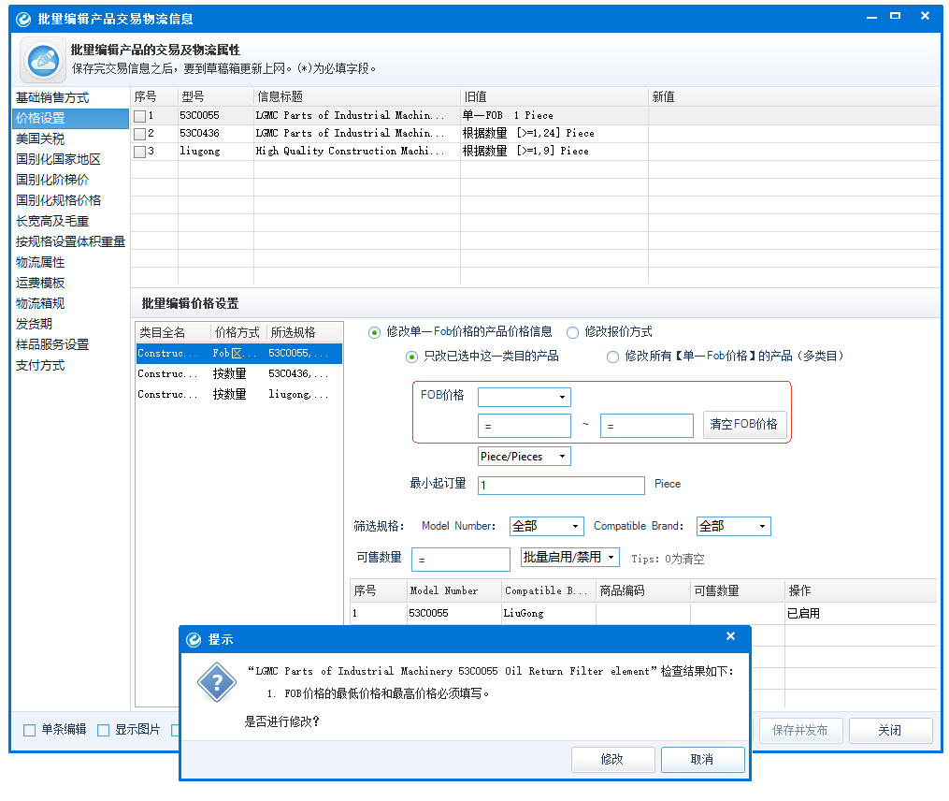
Task: Click the question mark icon in prompt dialog
Action: (x=217, y=683)
